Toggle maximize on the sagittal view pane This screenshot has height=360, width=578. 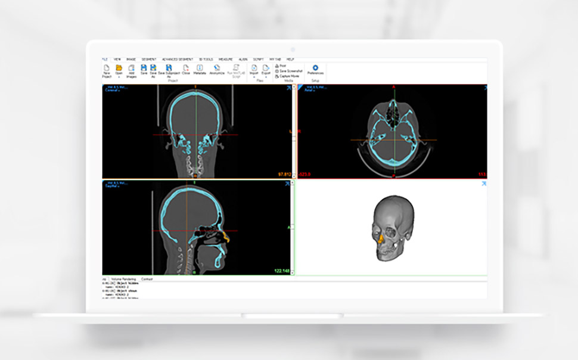288,184
